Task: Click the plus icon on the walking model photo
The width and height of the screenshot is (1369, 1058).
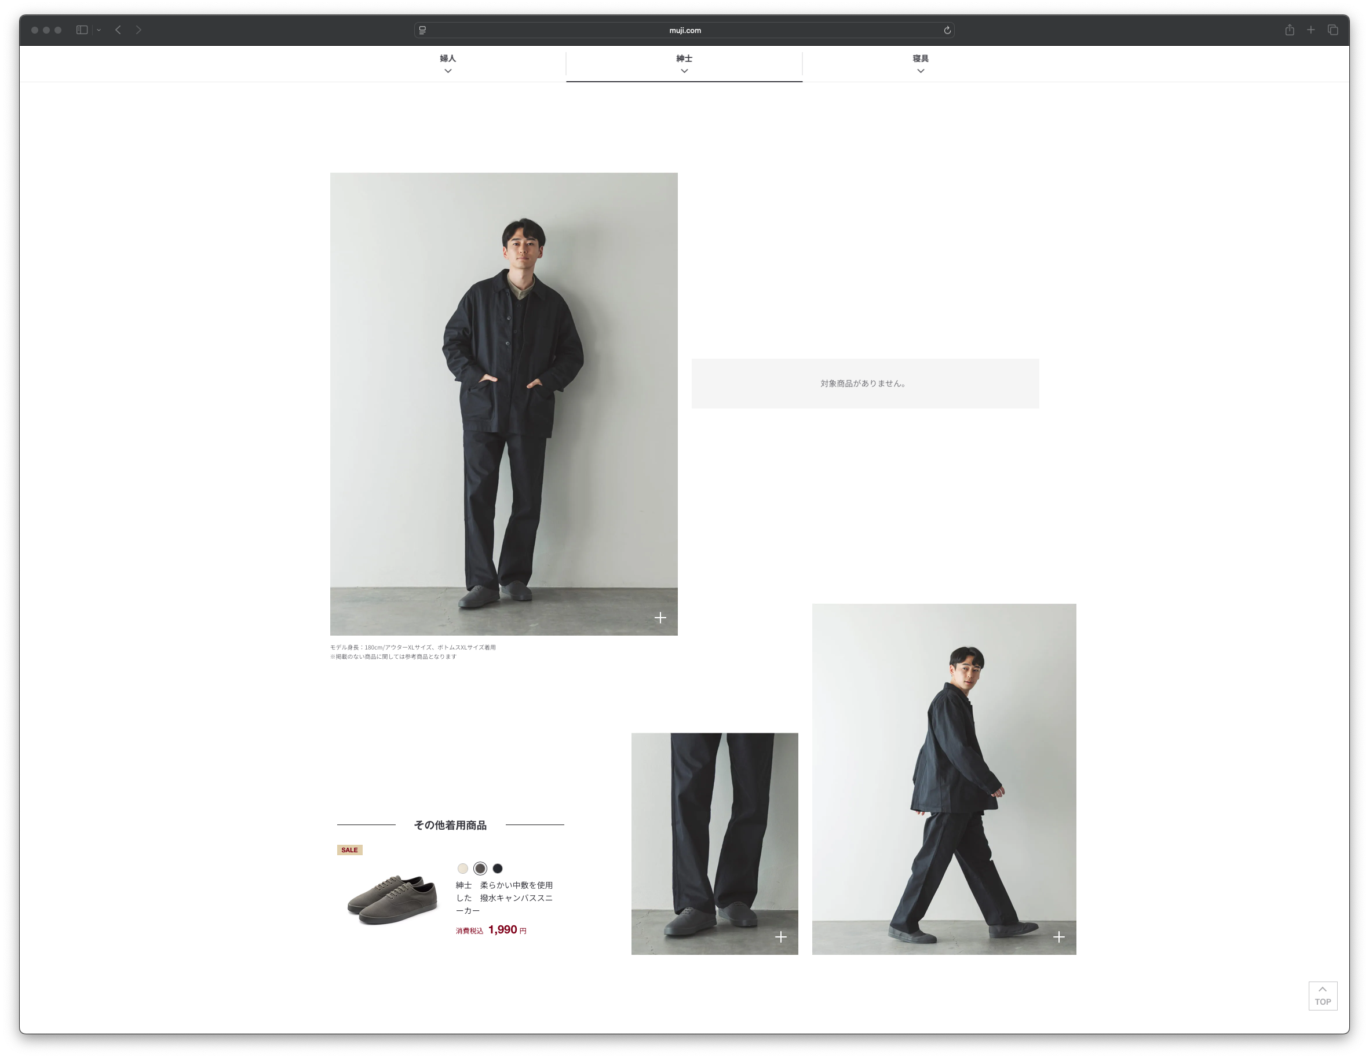Action: 1058,936
